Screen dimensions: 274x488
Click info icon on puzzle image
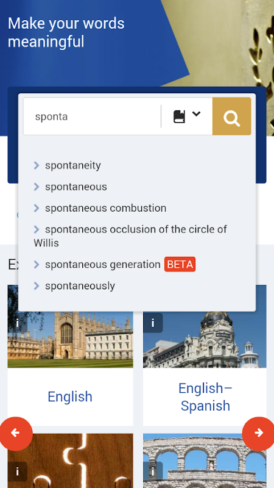[18, 472]
